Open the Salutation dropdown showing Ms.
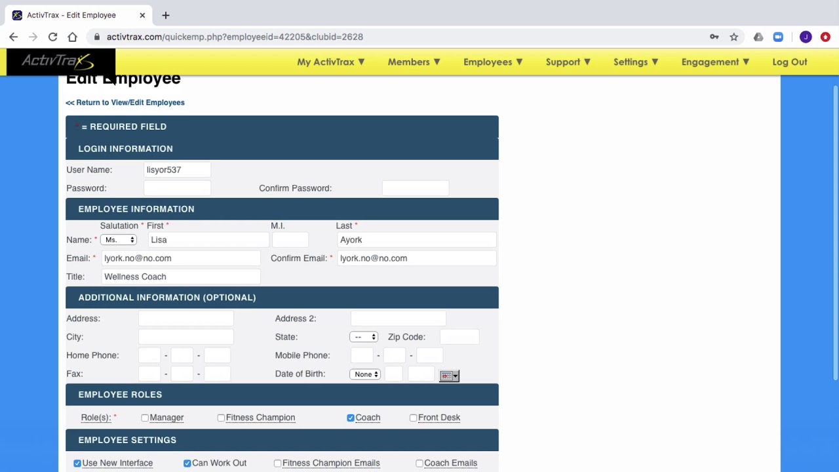Viewport: 839px width, 472px height. (x=119, y=240)
